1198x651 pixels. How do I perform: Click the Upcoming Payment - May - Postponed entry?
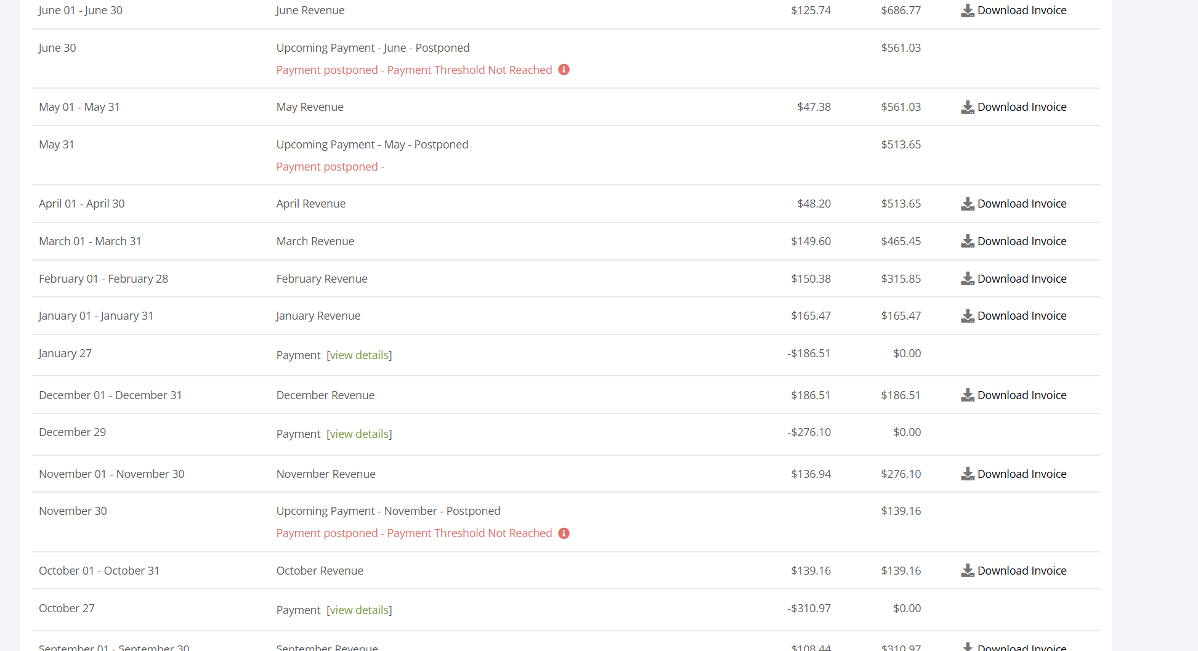coord(372,145)
